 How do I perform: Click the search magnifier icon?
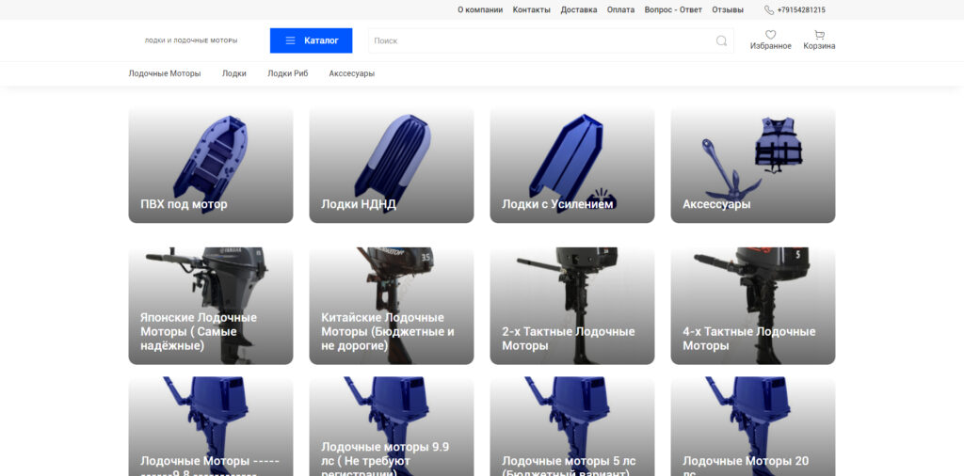(721, 40)
